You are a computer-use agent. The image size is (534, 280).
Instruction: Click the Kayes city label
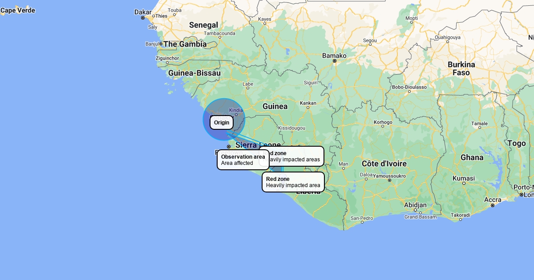265,19
